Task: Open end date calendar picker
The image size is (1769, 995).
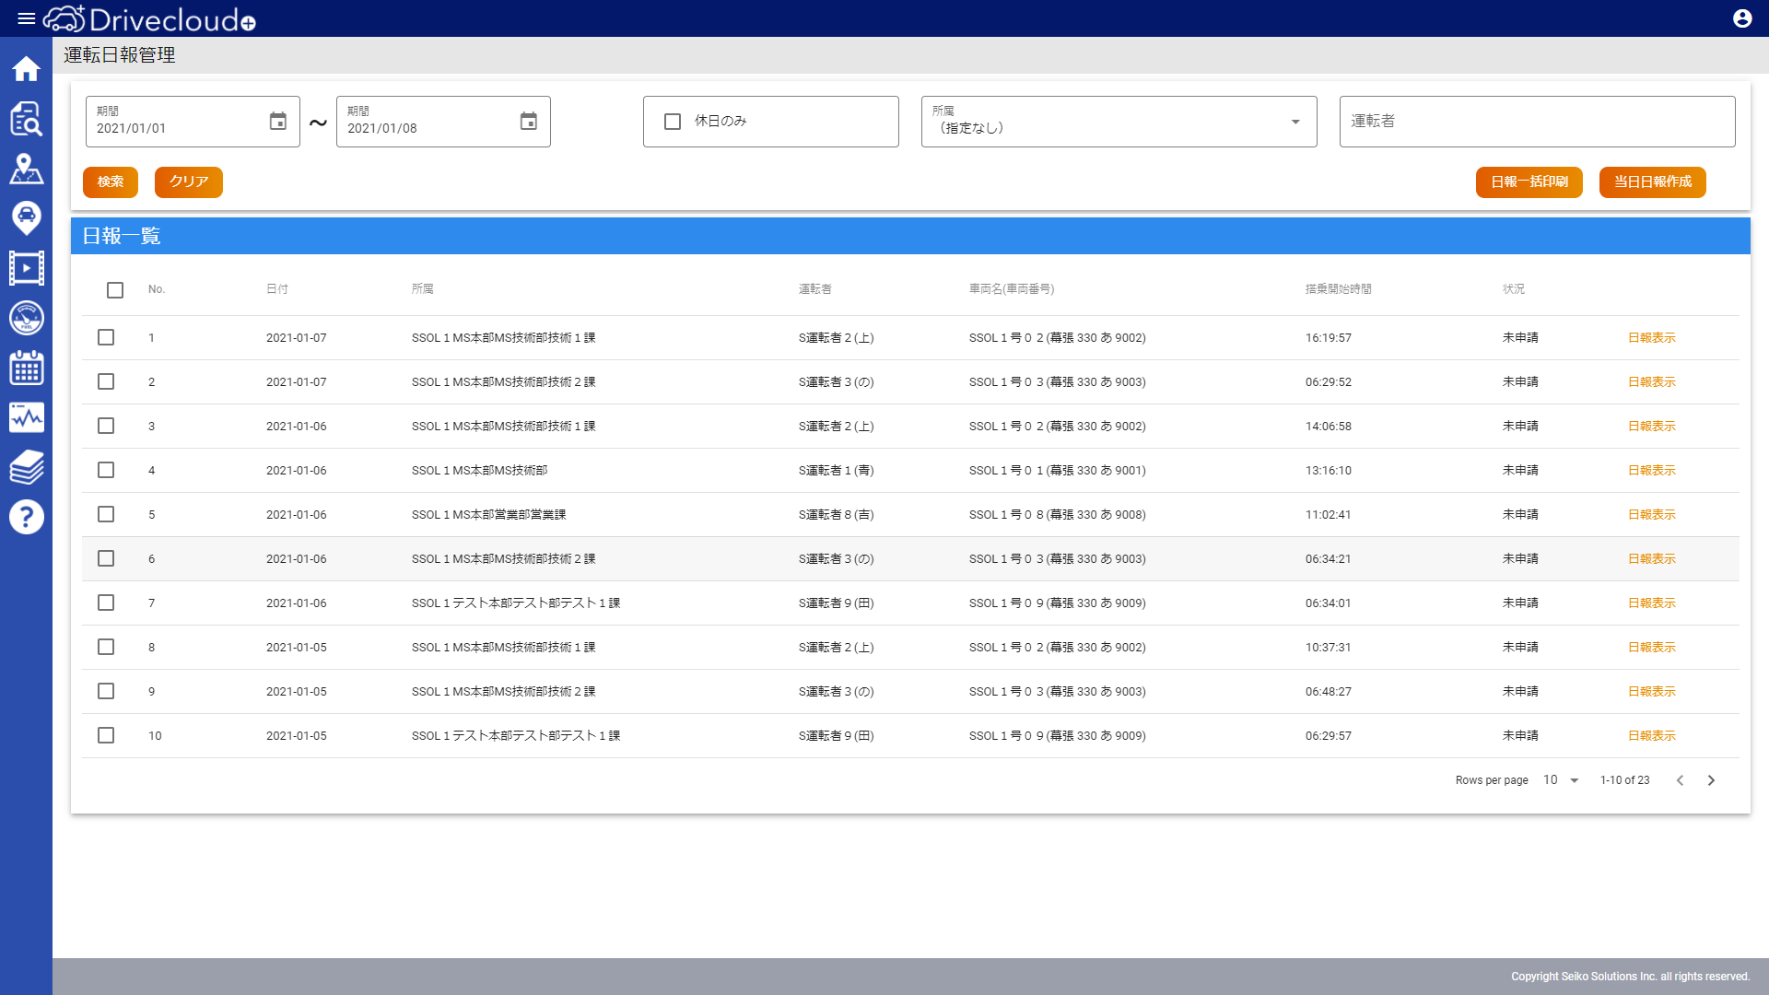Action: click(x=529, y=121)
